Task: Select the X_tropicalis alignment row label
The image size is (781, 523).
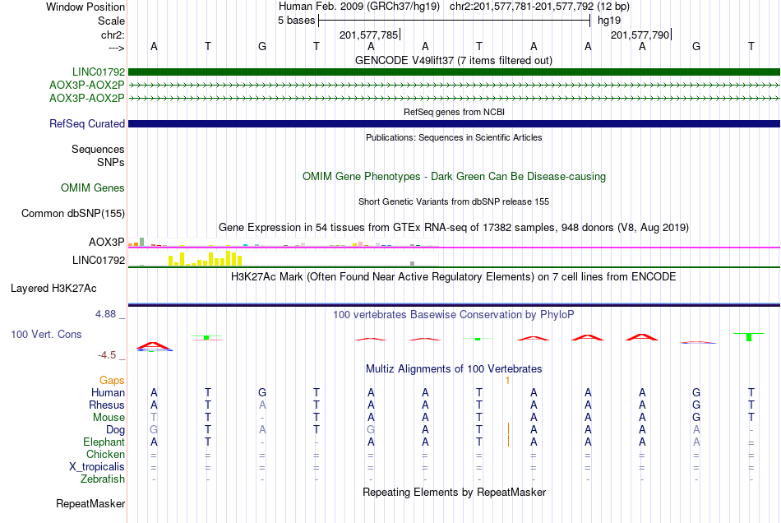Action: coord(97,467)
